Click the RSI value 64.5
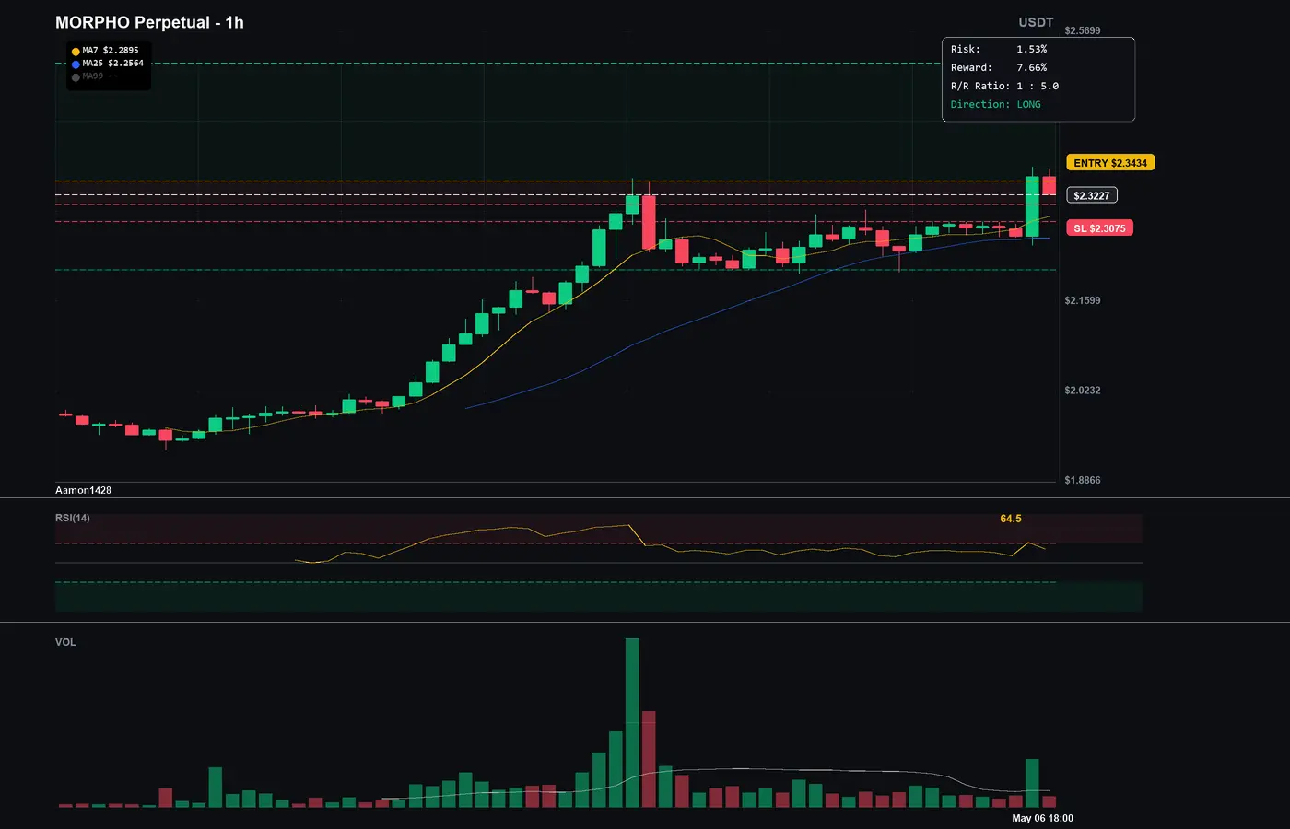 click(1011, 519)
